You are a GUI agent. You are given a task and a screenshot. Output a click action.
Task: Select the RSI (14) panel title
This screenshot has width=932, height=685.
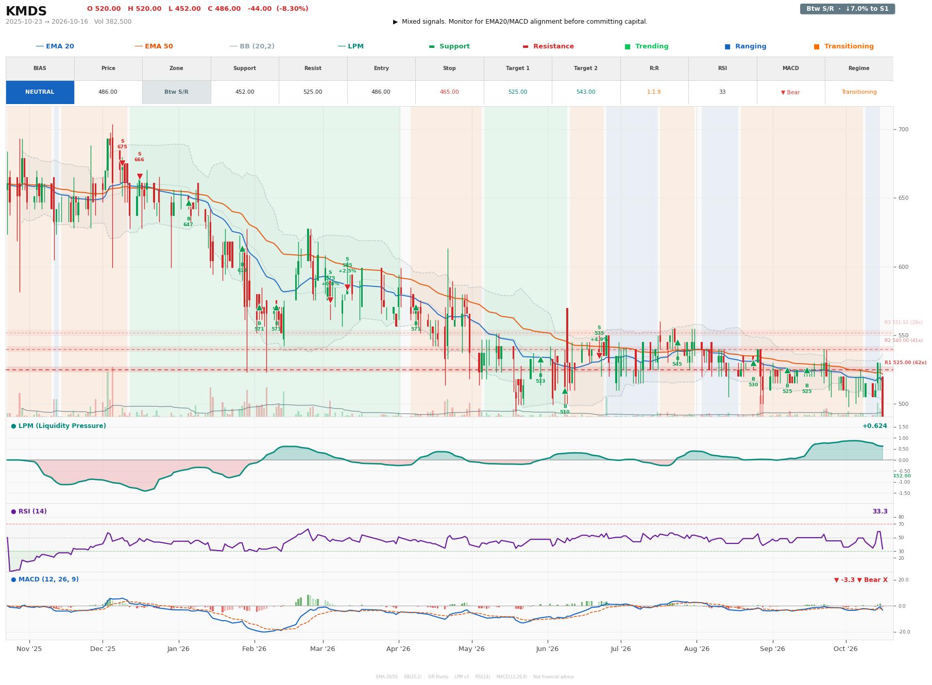pyautogui.click(x=29, y=511)
